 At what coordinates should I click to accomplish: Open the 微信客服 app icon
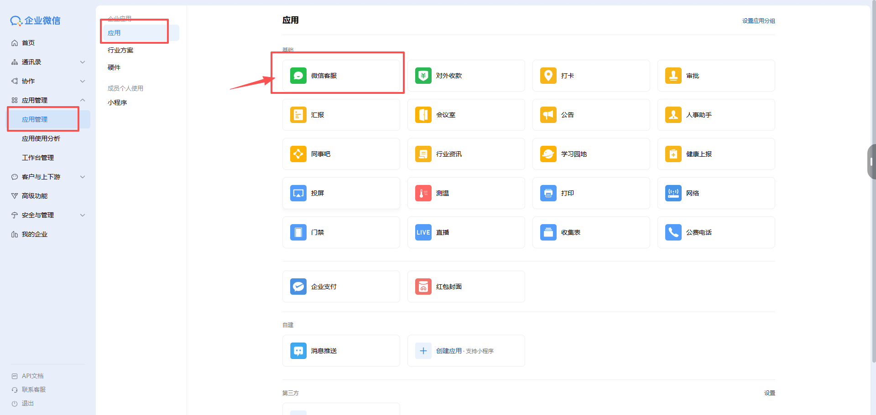[298, 76]
